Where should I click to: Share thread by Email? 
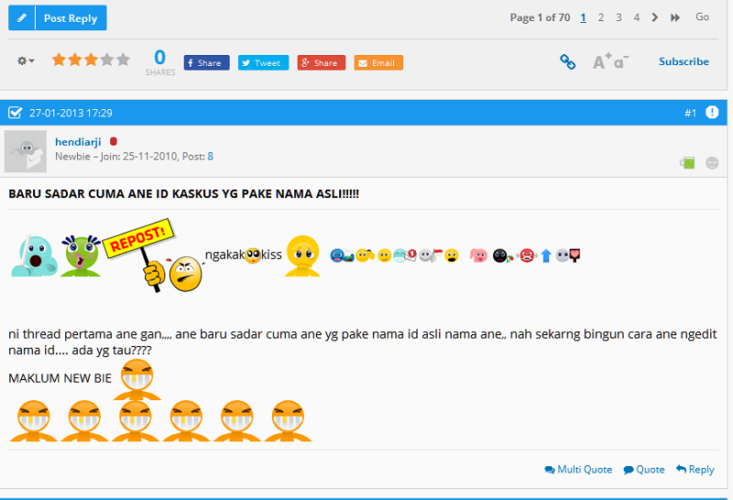tap(378, 62)
